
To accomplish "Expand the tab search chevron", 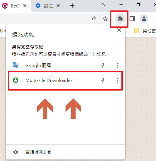I will tap(104, 5).
